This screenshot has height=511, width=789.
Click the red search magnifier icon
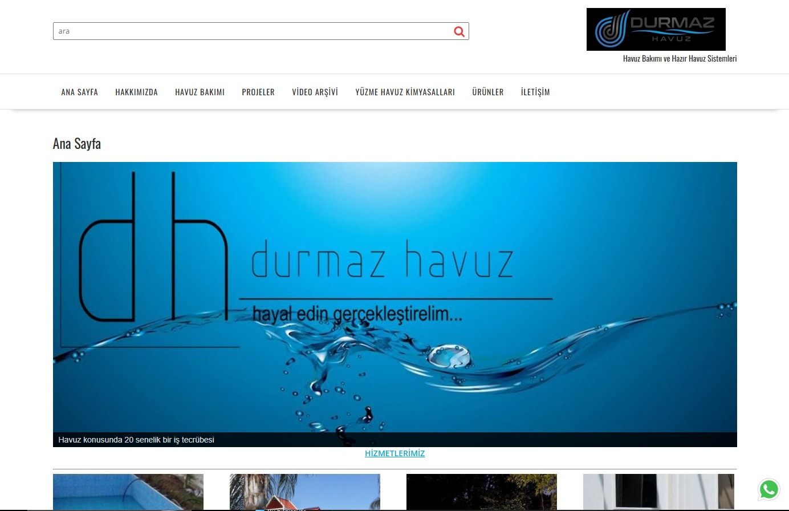point(459,31)
